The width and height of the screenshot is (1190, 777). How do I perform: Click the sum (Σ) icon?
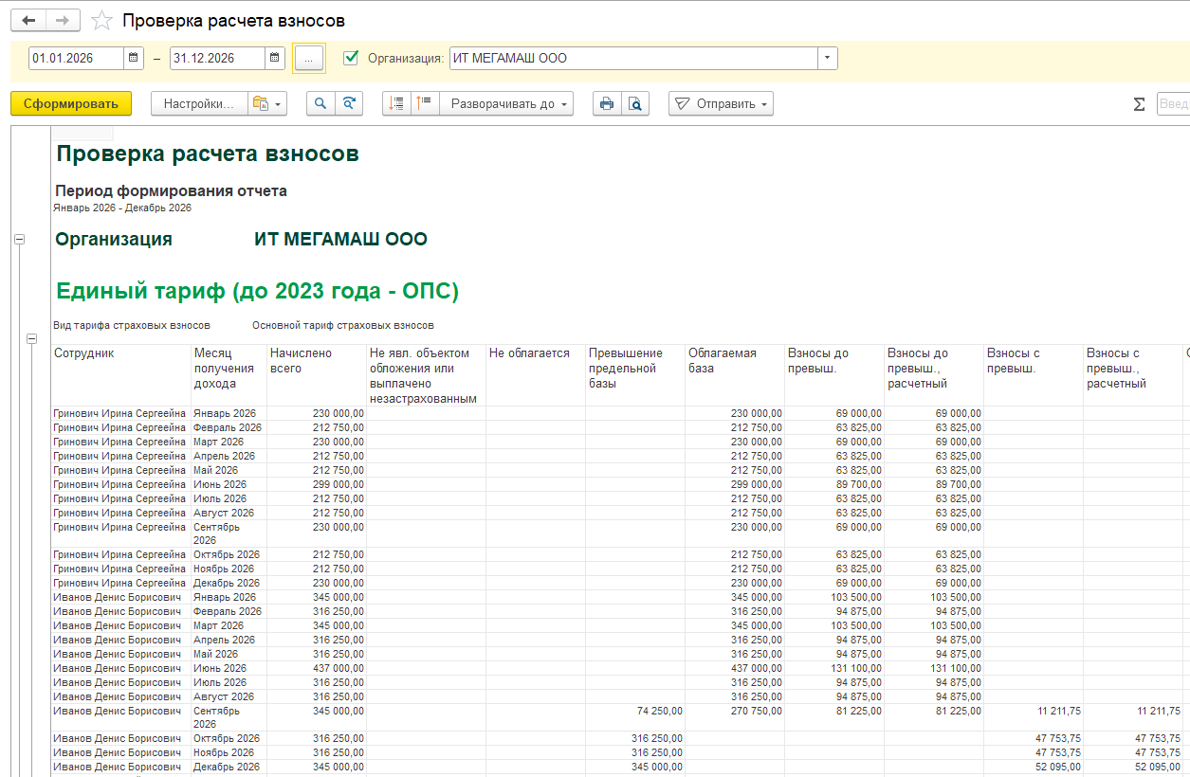[x=1139, y=104]
